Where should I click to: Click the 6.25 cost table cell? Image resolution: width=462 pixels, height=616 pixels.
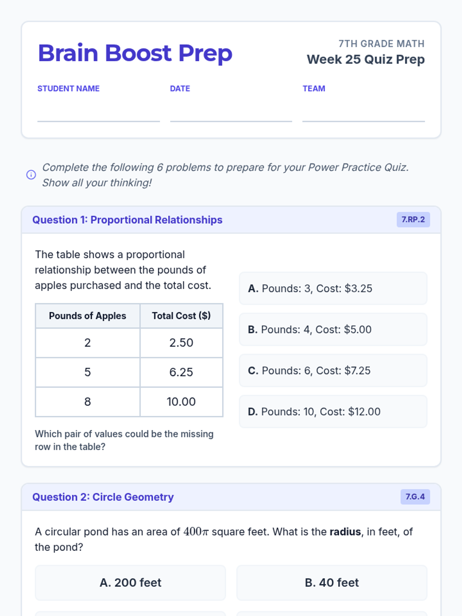(181, 372)
